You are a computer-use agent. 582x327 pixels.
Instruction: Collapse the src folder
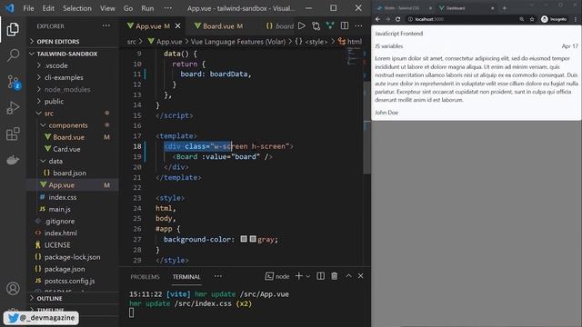tap(48, 113)
